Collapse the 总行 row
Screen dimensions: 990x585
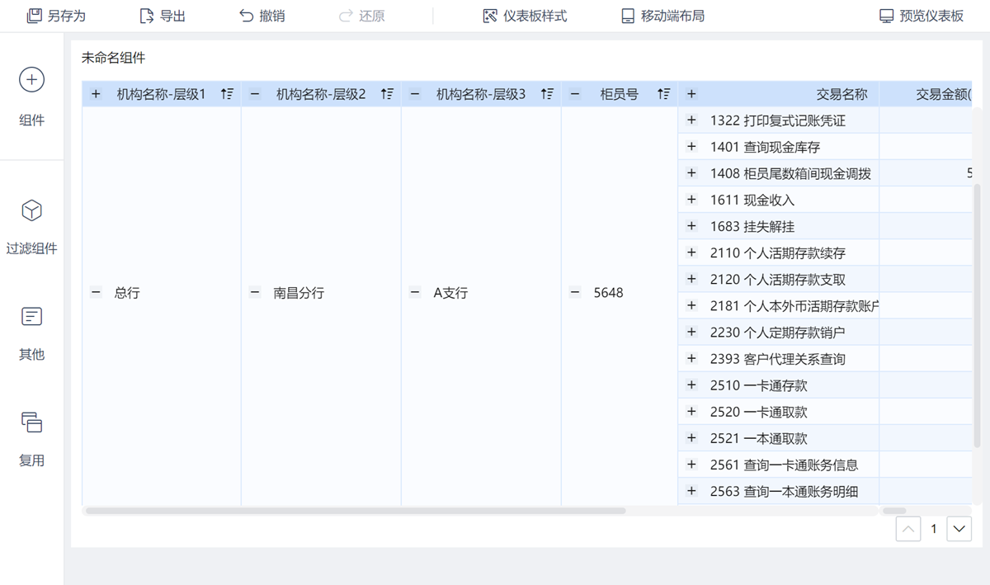[x=96, y=292]
